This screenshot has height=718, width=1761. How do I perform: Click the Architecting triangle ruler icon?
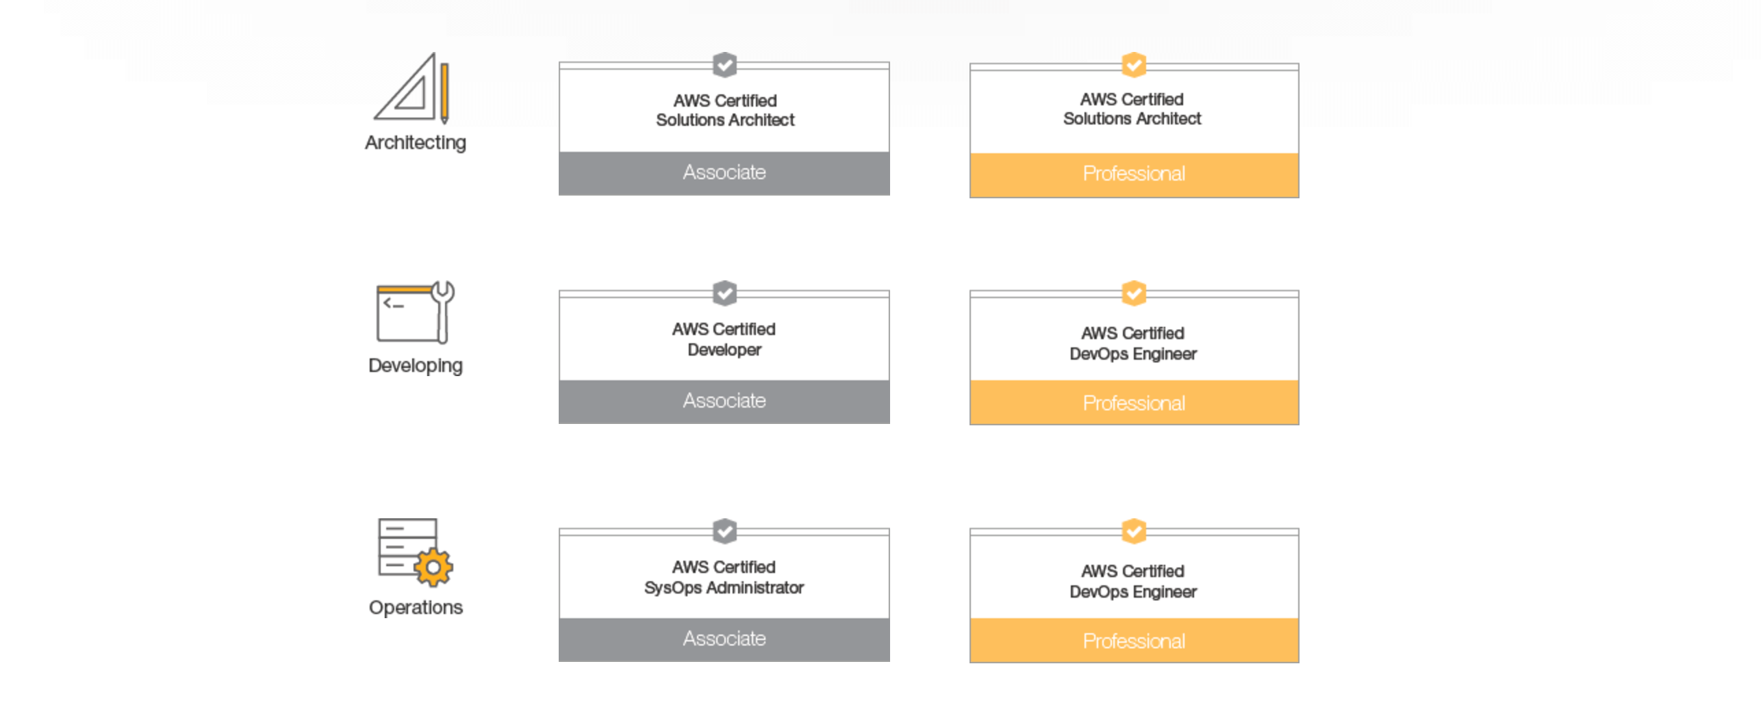tap(412, 88)
